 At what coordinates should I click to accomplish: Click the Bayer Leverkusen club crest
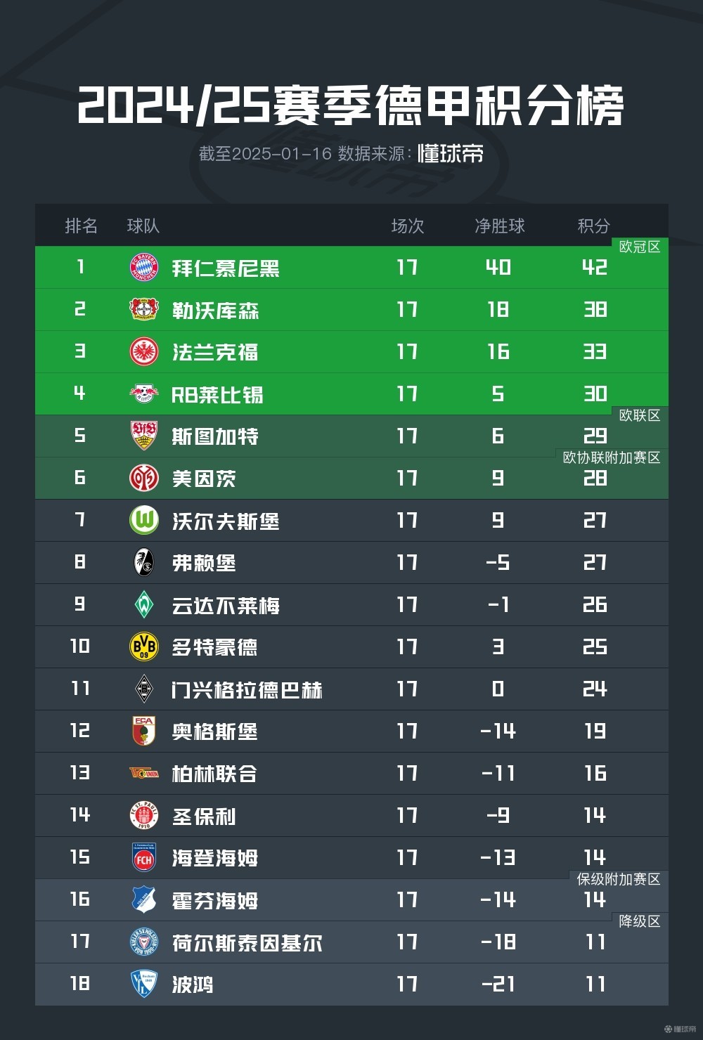144,309
